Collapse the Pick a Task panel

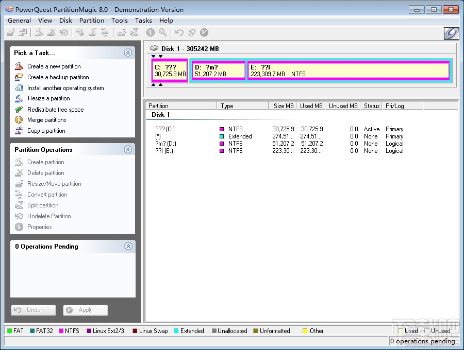pyautogui.click(x=128, y=52)
